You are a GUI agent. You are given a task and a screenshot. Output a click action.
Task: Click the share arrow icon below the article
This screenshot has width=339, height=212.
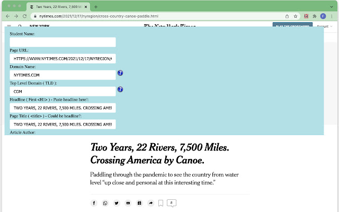click(150, 203)
